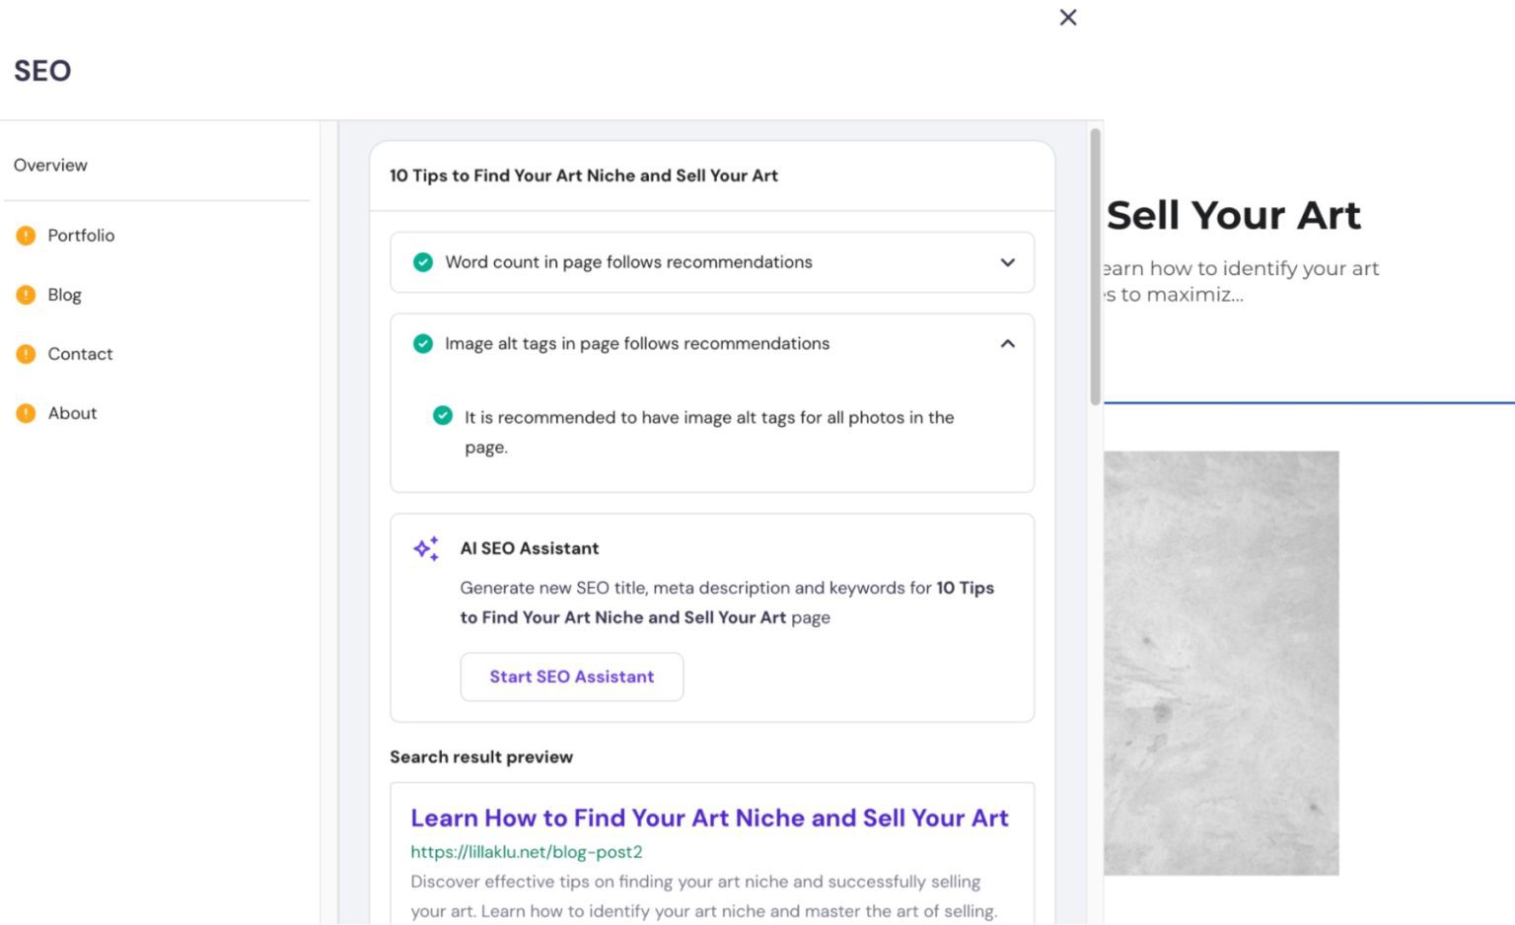Close the SEO panel with X icon
The width and height of the screenshot is (1515, 925).
pyautogui.click(x=1067, y=18)
